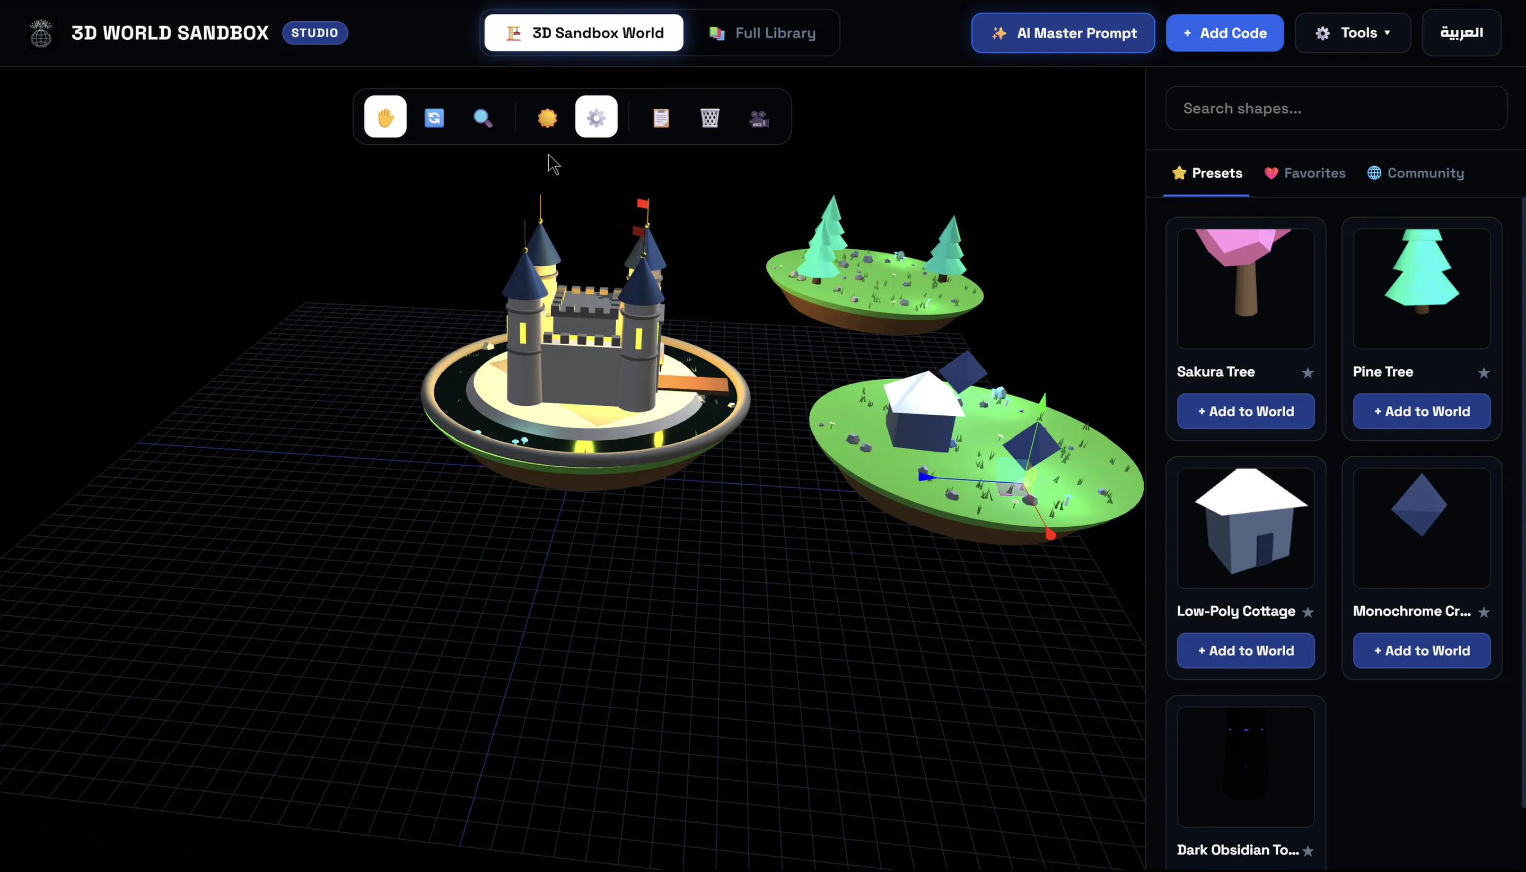Open the Tools dropdown menu
Screen dimensions: 1526x872
1353,33
